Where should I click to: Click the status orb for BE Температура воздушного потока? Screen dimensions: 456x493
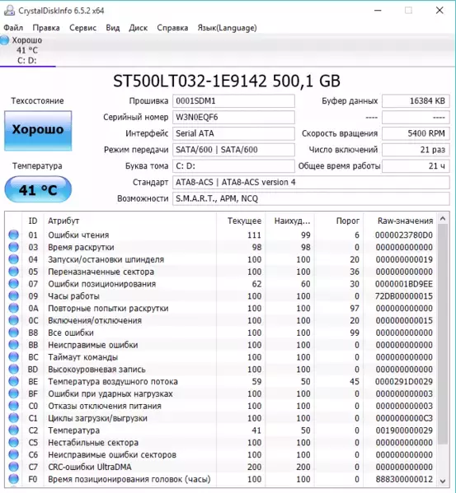[x=13, y=381]
